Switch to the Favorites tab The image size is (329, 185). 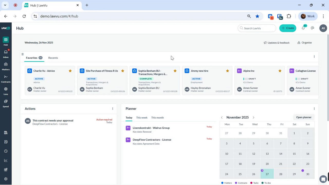[34, 58]
